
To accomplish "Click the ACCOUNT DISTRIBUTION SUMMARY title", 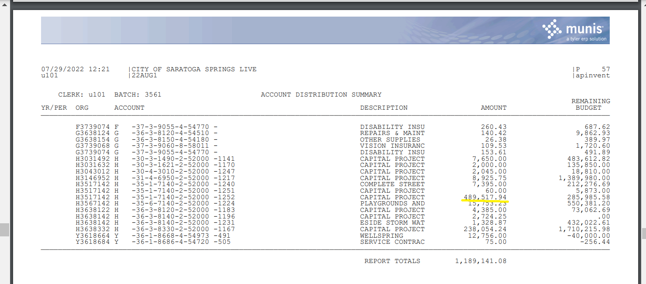I will point(321,94).
